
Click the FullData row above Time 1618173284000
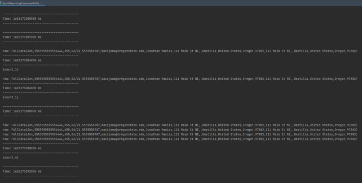point(180,51)
